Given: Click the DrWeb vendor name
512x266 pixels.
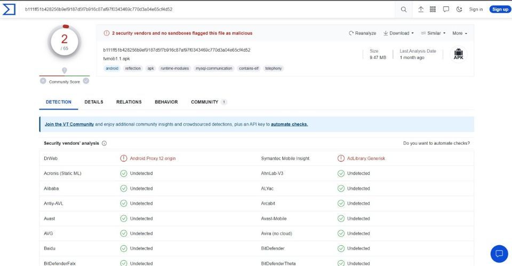Looking at the screenshot, I should 51,159.
